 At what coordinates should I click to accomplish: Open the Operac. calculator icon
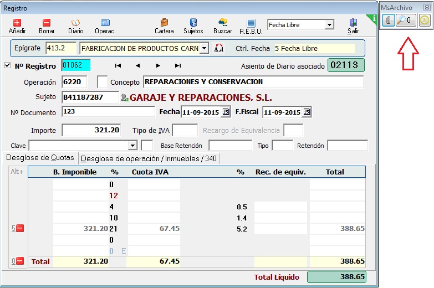[x=105, y=23]
